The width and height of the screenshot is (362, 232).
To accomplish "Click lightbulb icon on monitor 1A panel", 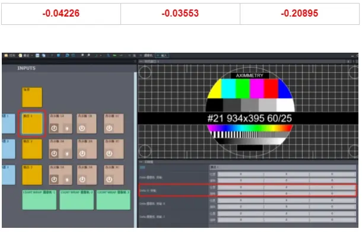I will pyautogui.click(x=67, y=128).
